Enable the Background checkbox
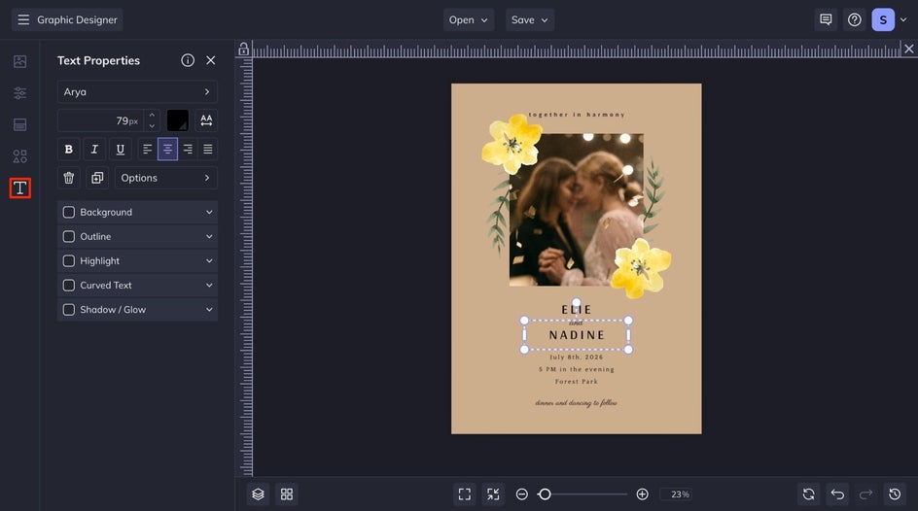The width and height of the screenshot is (918, 511). [68, 212]
